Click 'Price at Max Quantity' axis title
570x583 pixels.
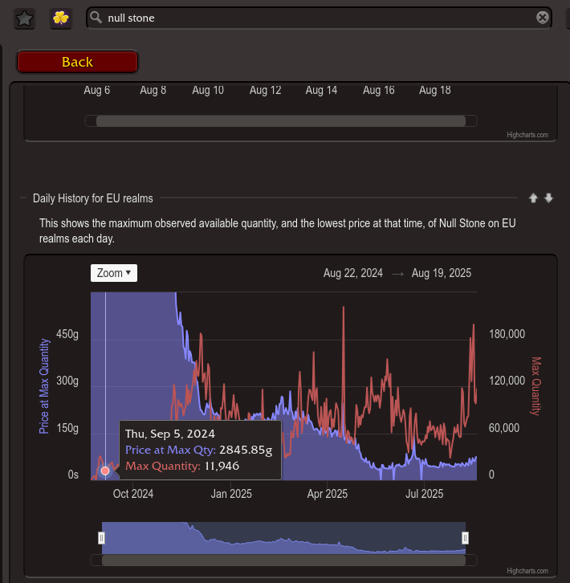click(x=44, y=386)
